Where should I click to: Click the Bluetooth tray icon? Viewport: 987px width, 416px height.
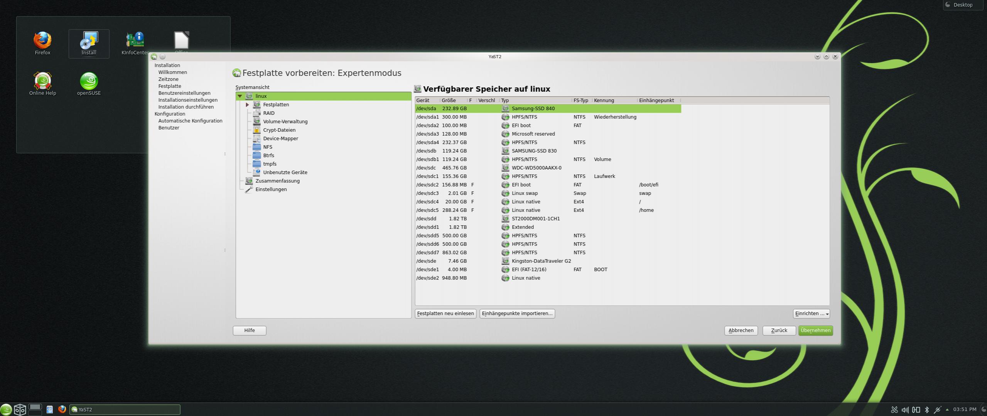[927, 409]
